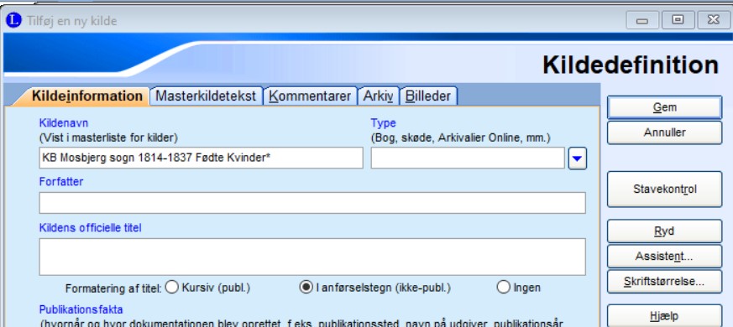Click the Legacy app icon in title bar

(13, 21)
